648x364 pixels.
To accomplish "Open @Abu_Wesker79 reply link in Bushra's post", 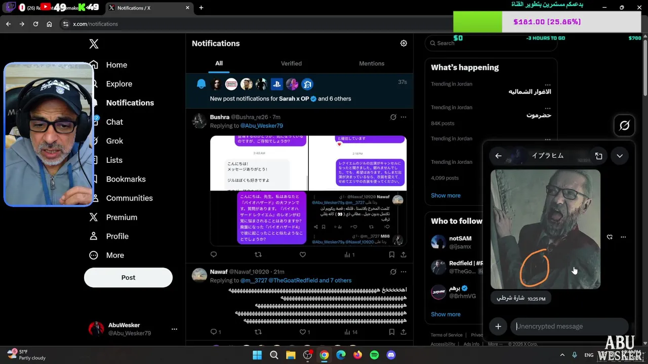I will (x=262, y=125).
